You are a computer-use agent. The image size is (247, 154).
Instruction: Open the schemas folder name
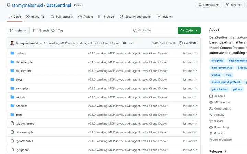point(22,106)
